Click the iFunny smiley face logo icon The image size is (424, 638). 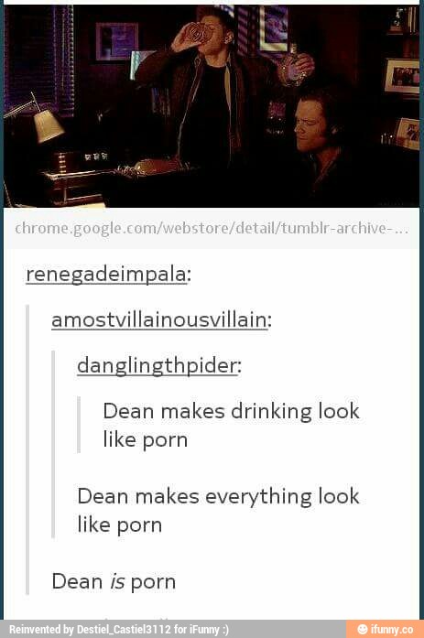click(362, 629)
